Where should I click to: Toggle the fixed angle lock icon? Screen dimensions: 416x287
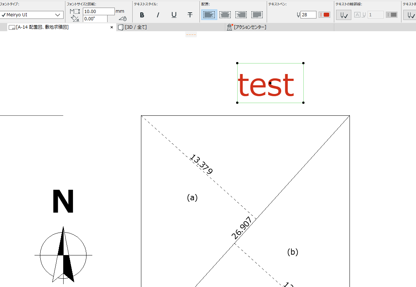122,19
